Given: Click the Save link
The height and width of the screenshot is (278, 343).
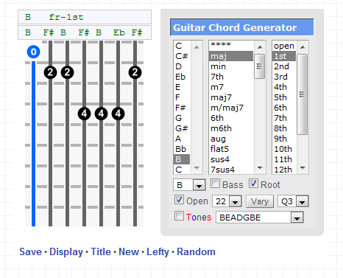Looking at the screenshot, I should click(30, 251).
